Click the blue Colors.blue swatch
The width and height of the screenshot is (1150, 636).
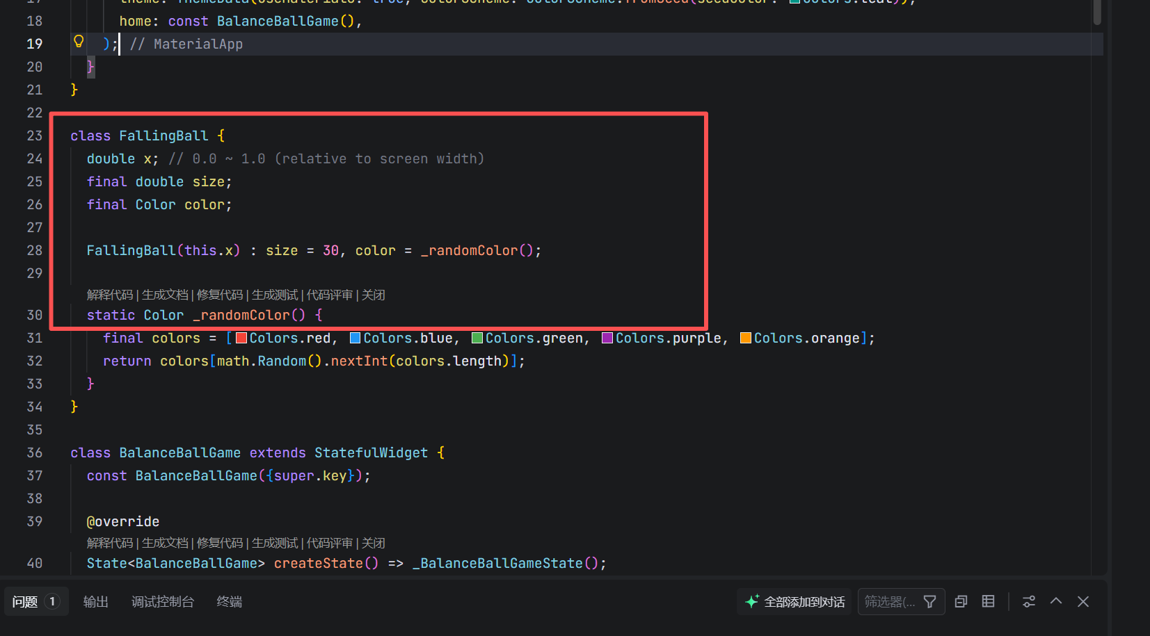[355, 338]
